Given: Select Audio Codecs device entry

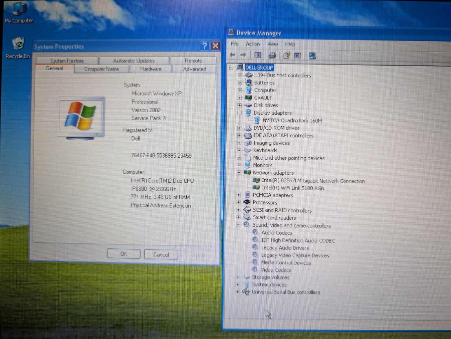Looking at the screenshot, I should tap(277, 233).
